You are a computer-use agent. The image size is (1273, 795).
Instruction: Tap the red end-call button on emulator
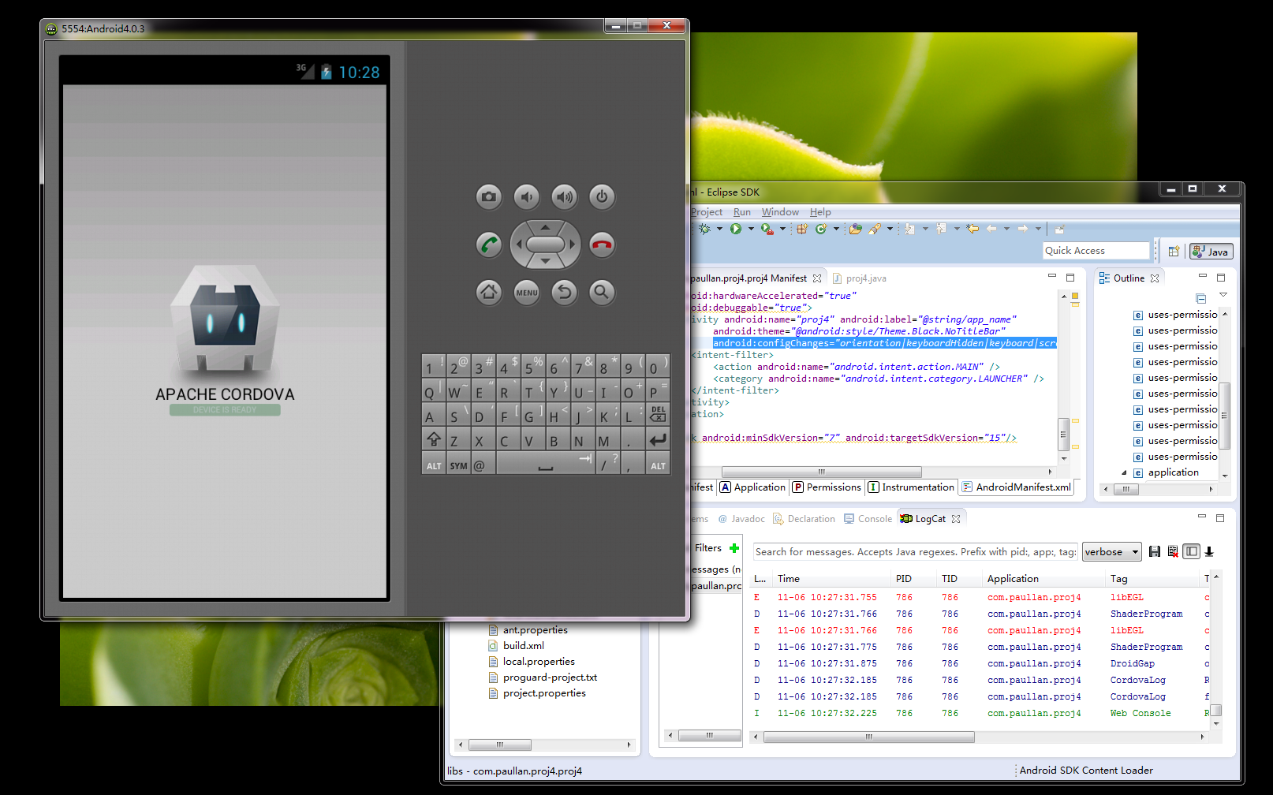click(x=602, y=244)
